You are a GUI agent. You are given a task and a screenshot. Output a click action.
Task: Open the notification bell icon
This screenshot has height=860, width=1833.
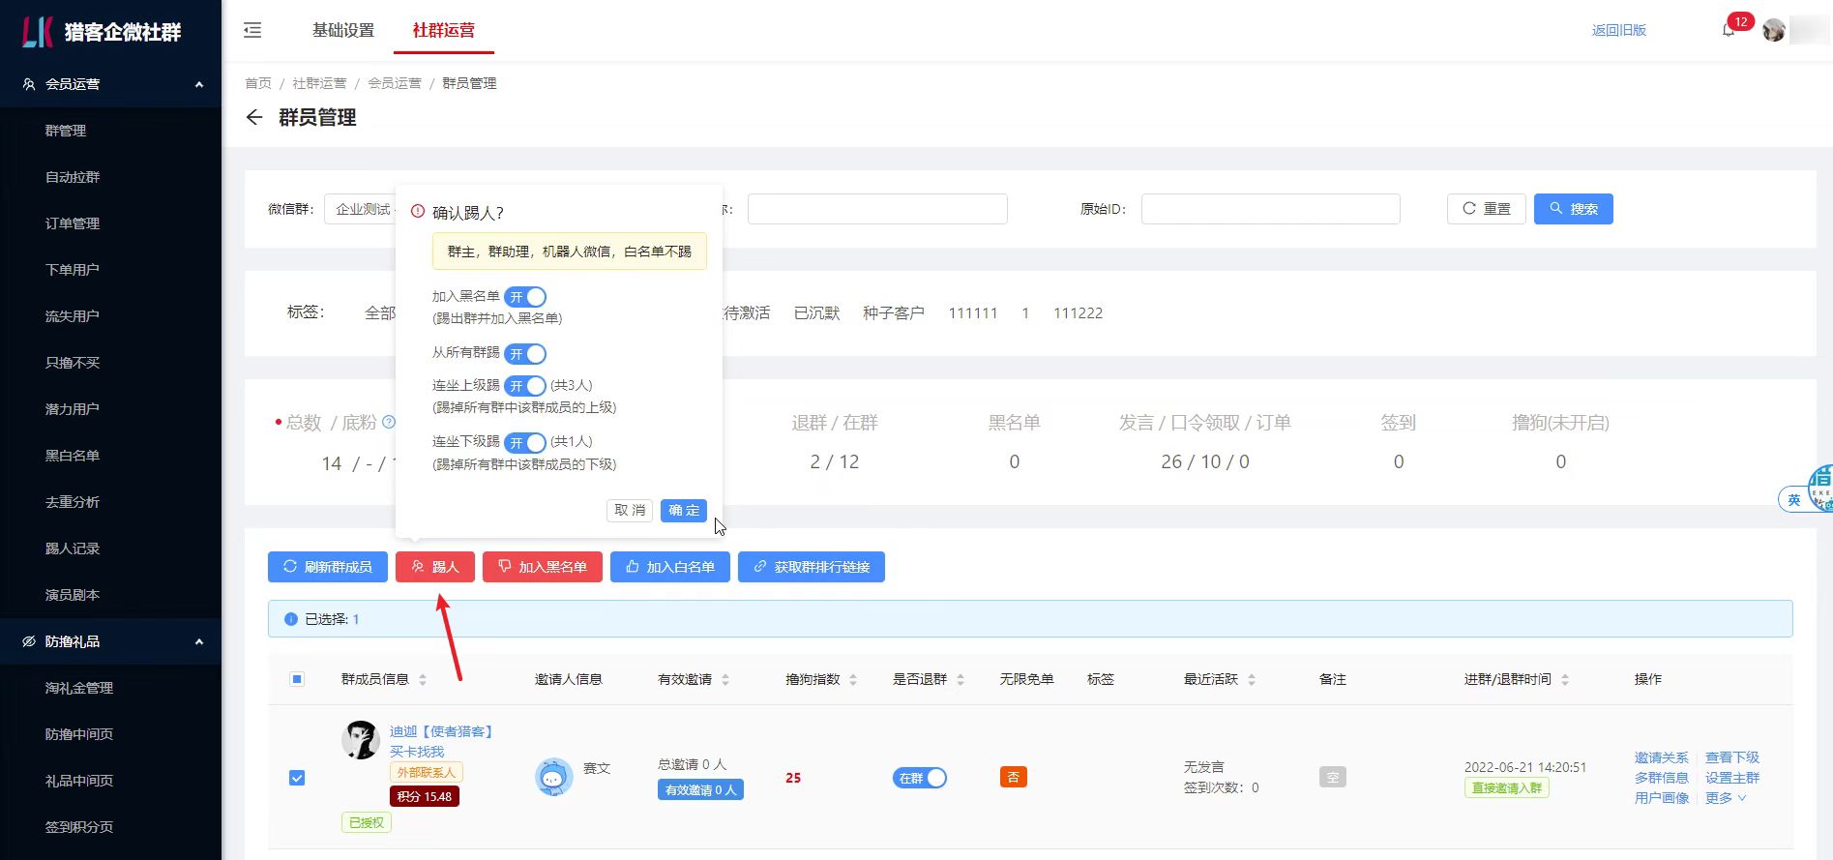coord(1728,30)
